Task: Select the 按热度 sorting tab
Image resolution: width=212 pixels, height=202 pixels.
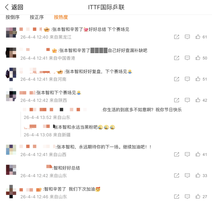Action: [61, 17]
